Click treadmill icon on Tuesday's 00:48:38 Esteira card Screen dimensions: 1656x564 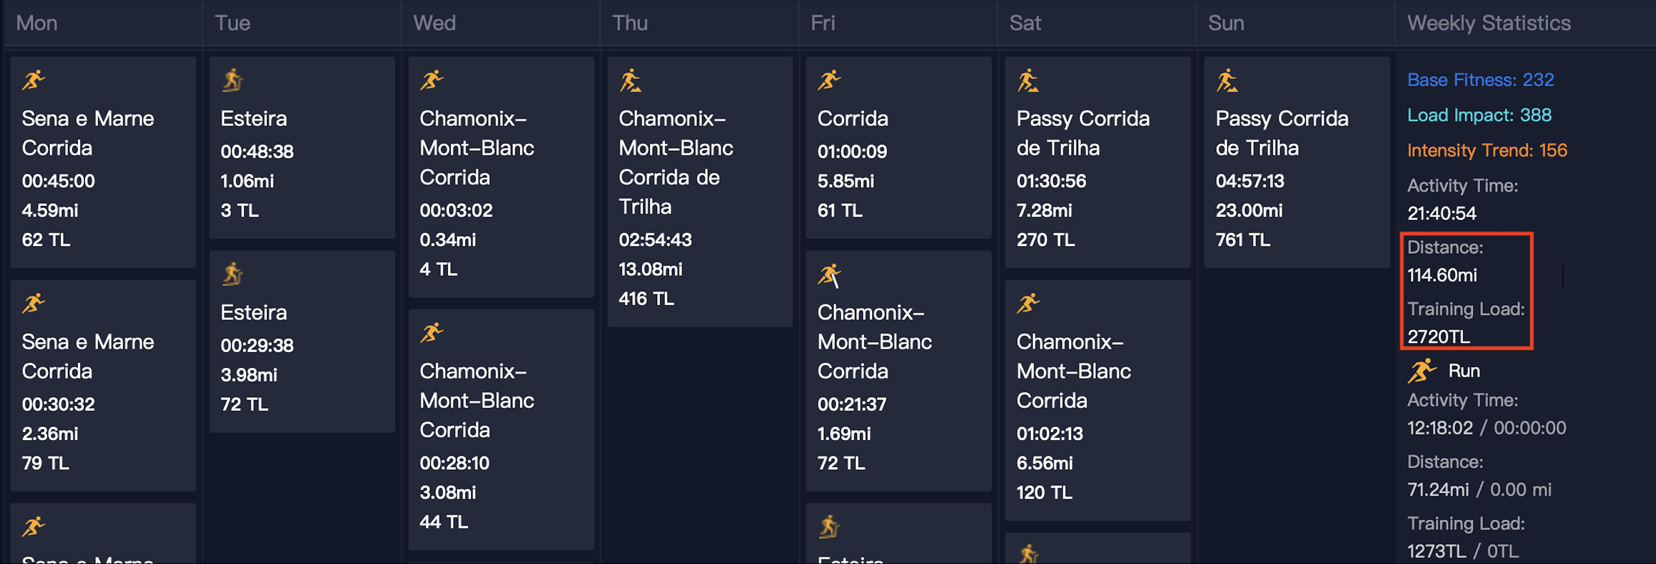[x=232, y=81]
